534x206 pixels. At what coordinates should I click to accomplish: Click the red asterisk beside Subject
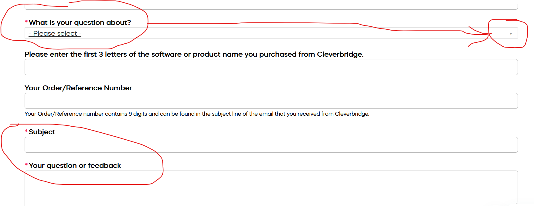[26, 131]
